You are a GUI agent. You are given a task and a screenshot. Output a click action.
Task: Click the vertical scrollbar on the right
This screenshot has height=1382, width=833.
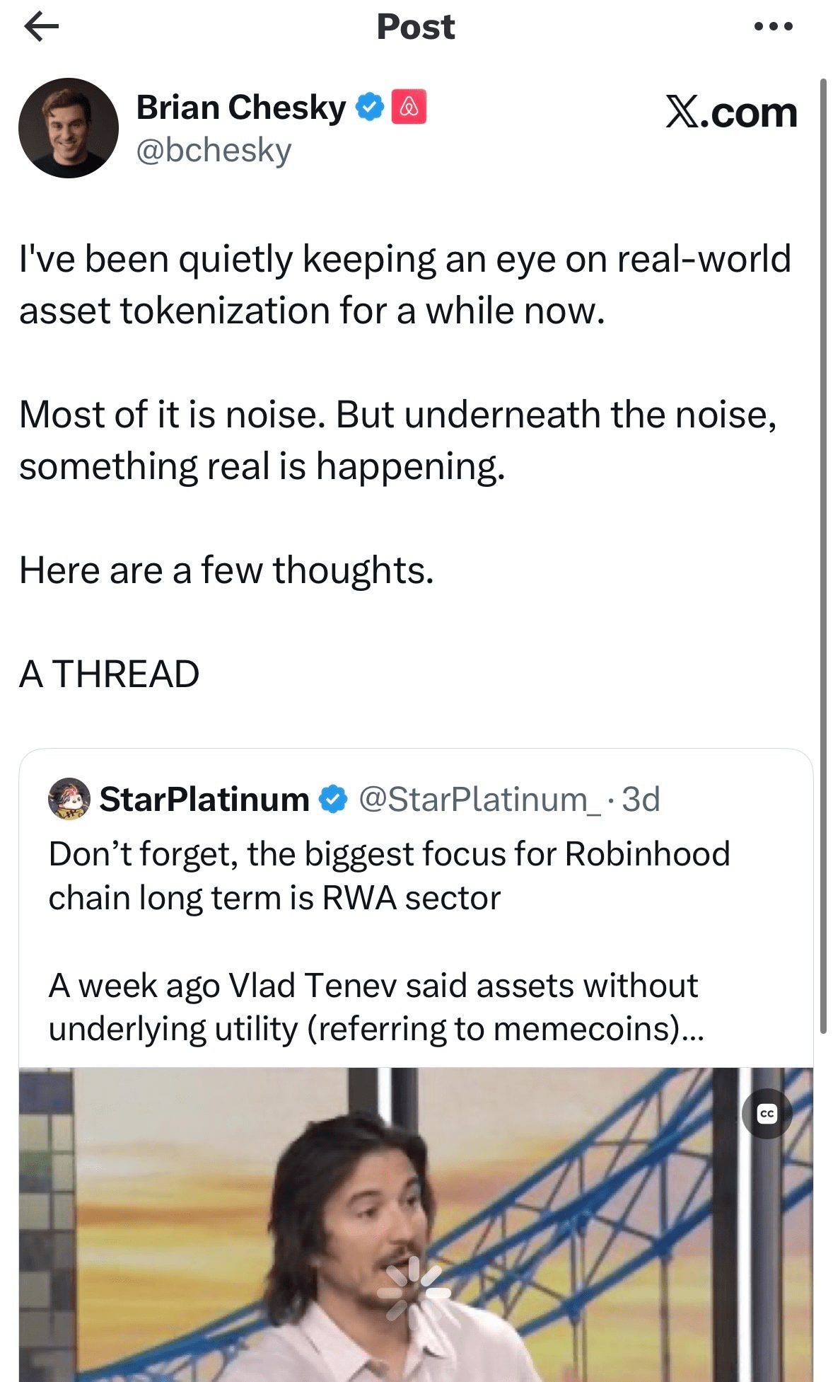click(x=823, y=555)
